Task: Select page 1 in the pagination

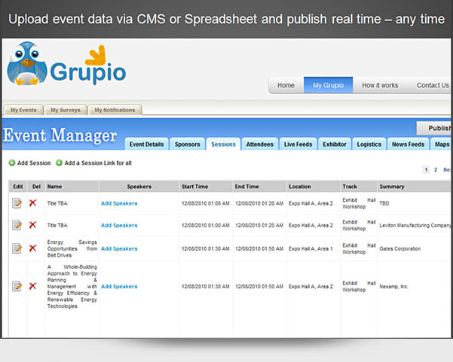Action: (426, 170)
